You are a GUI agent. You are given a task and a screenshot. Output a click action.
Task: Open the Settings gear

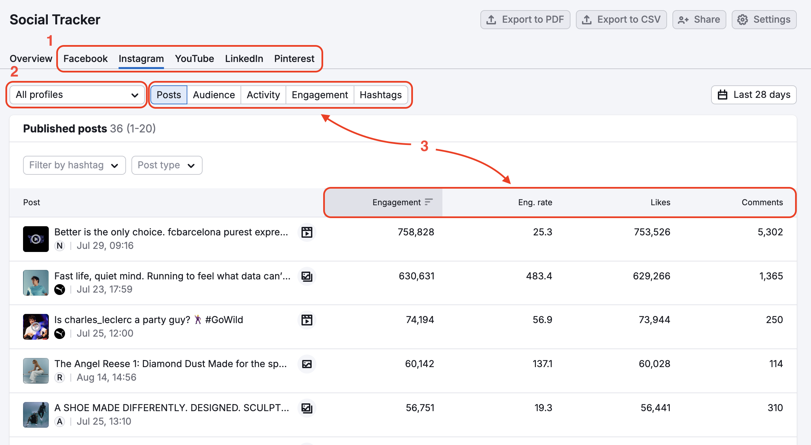(x=743, y=19)
